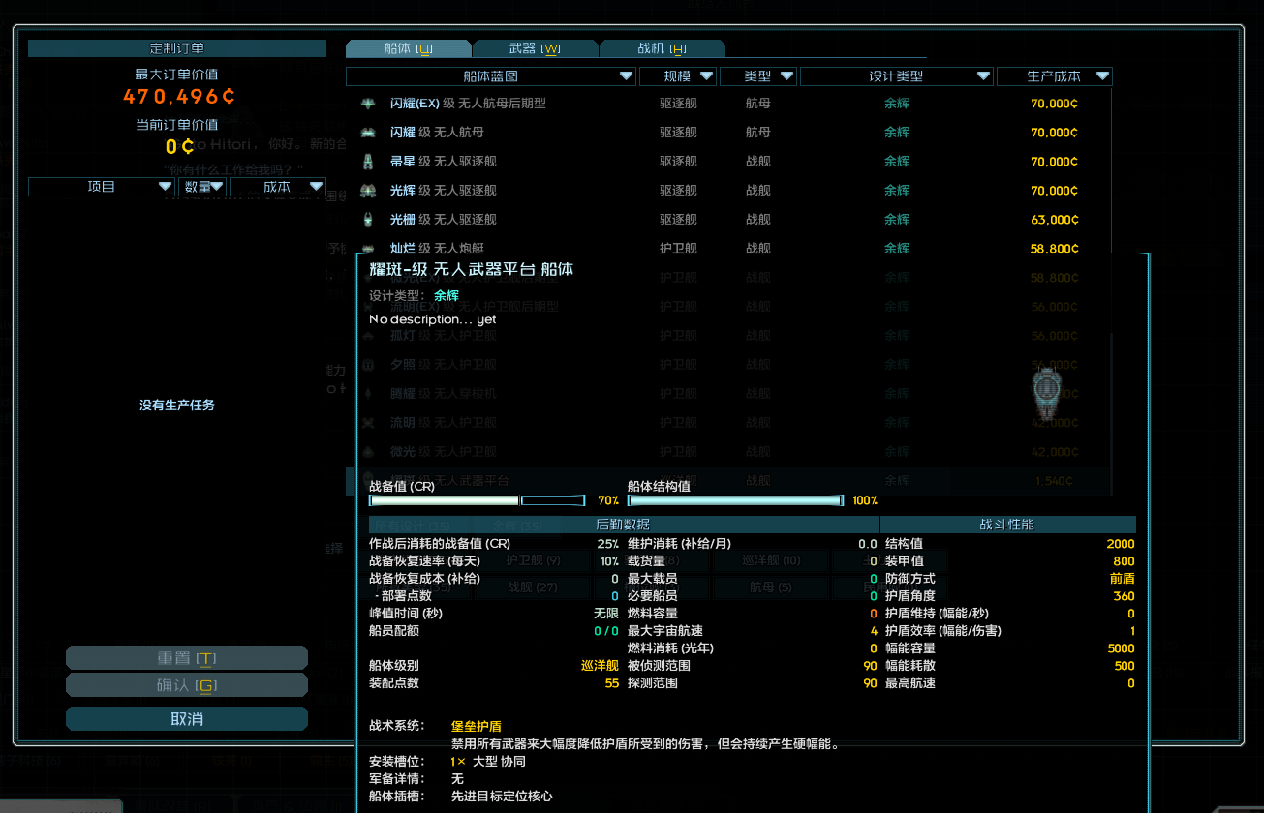This screenshot has width=1264, height=813.
Task: Sort order list by 成本
Action: pyautogui.click(x=277, y=187)
